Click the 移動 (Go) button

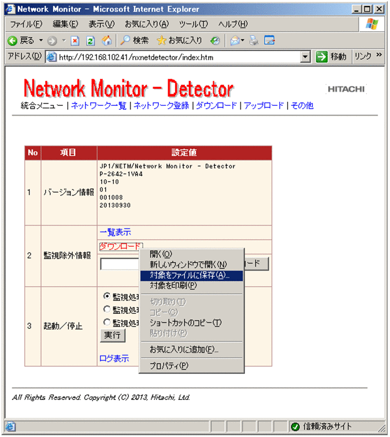point(332,57)
